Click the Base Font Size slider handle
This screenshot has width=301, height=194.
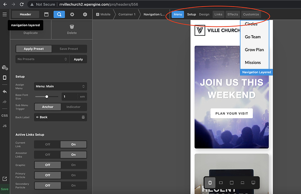pyautogui.click(x=47, y=97)
